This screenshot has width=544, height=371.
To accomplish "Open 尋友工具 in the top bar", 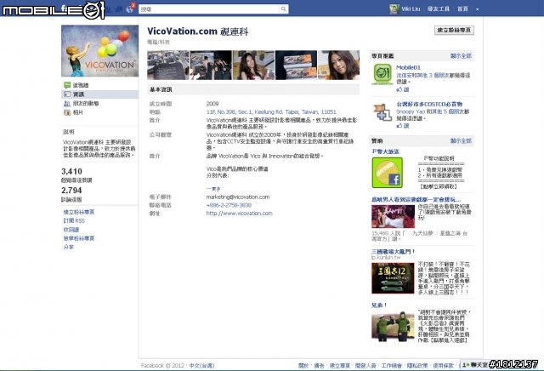I will [439, 9].
